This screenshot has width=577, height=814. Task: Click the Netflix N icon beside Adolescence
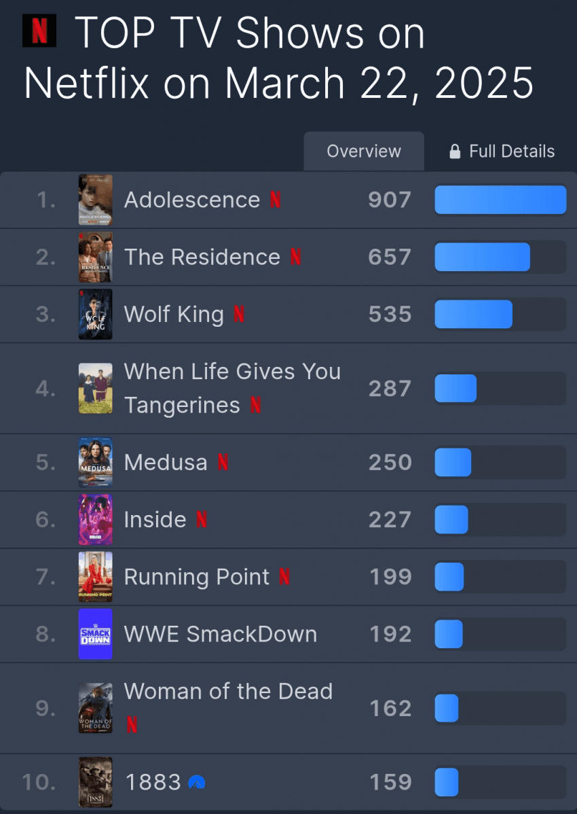[x=276, y=199]
